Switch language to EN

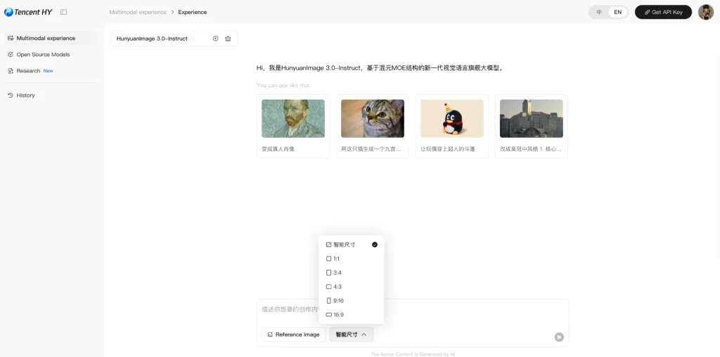tap(617, 13)
